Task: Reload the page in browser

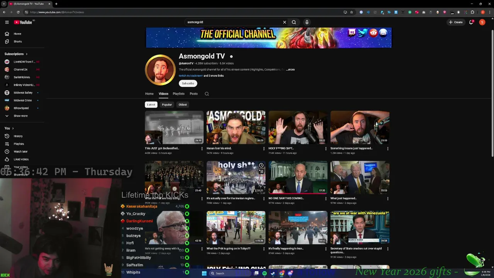Action: coord(18,12)
